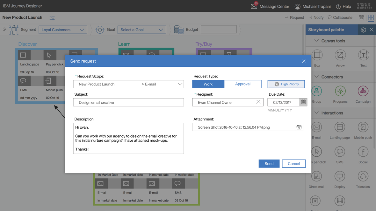This screenshot has width=376, height=211.
Task: Close the Send request dialog
Action: 304,61
